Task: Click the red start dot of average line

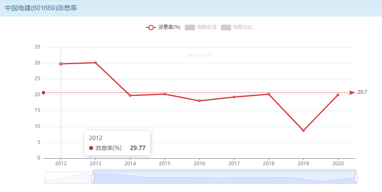Action: click(x=43, y=93)
